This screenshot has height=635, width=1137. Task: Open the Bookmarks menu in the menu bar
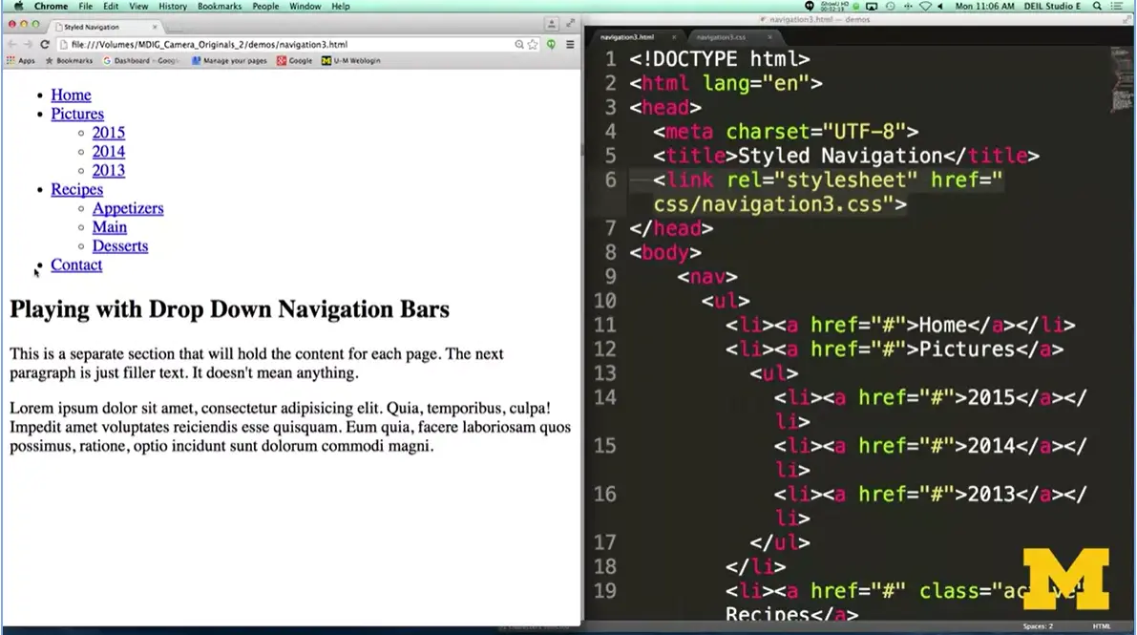[x=219, y=6]
